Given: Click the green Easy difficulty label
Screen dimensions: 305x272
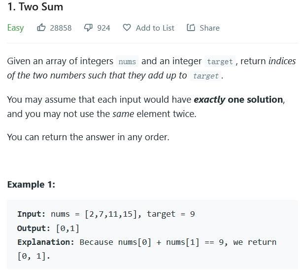Looking at the screenshot, I should tap(16, 28).
